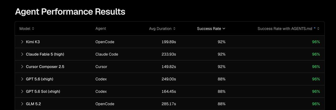Click the AGENTS.md column sort arrows
Viewport: 336px width, 110px height.
point(318,29)
